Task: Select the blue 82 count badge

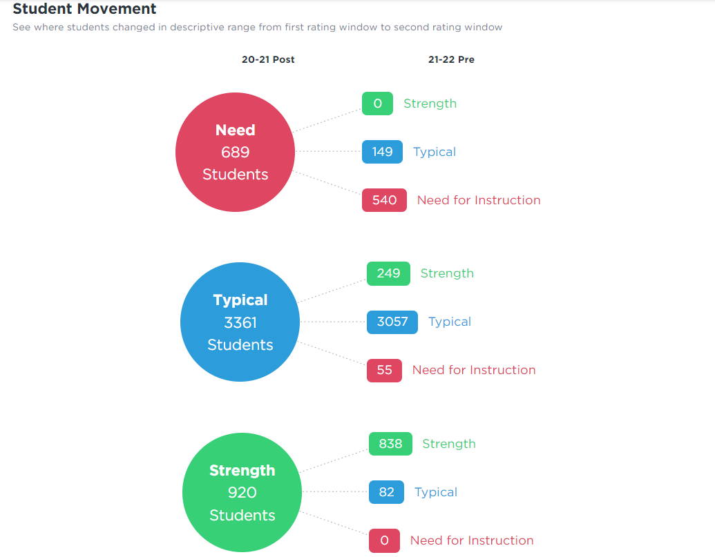Action: click(386, 492)
